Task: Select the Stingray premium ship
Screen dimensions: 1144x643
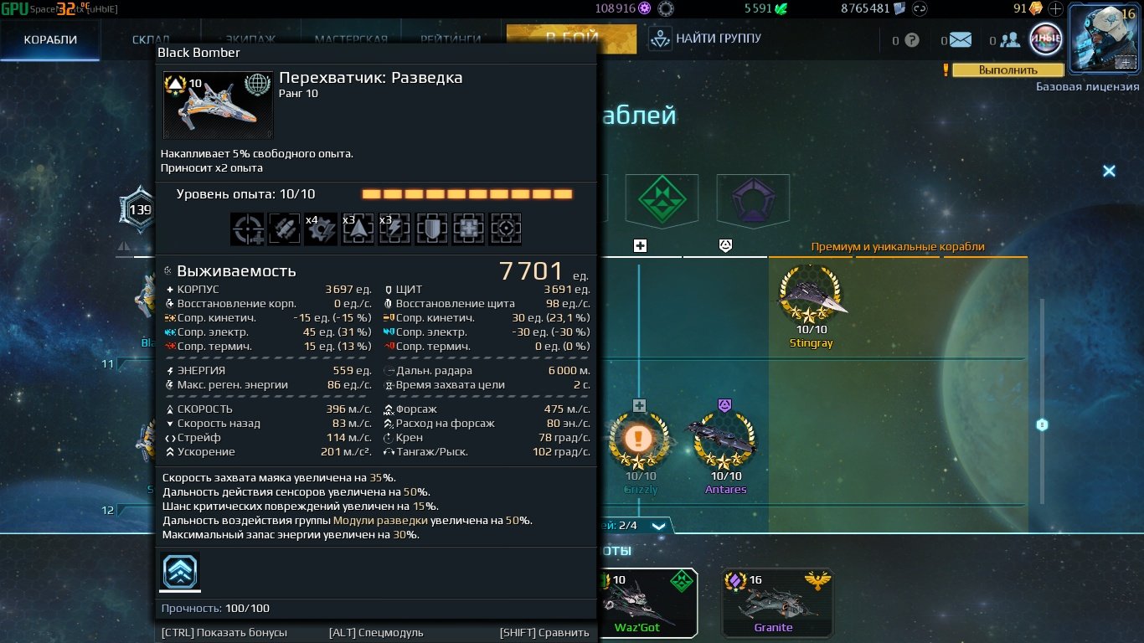Action: pos(811,307)
